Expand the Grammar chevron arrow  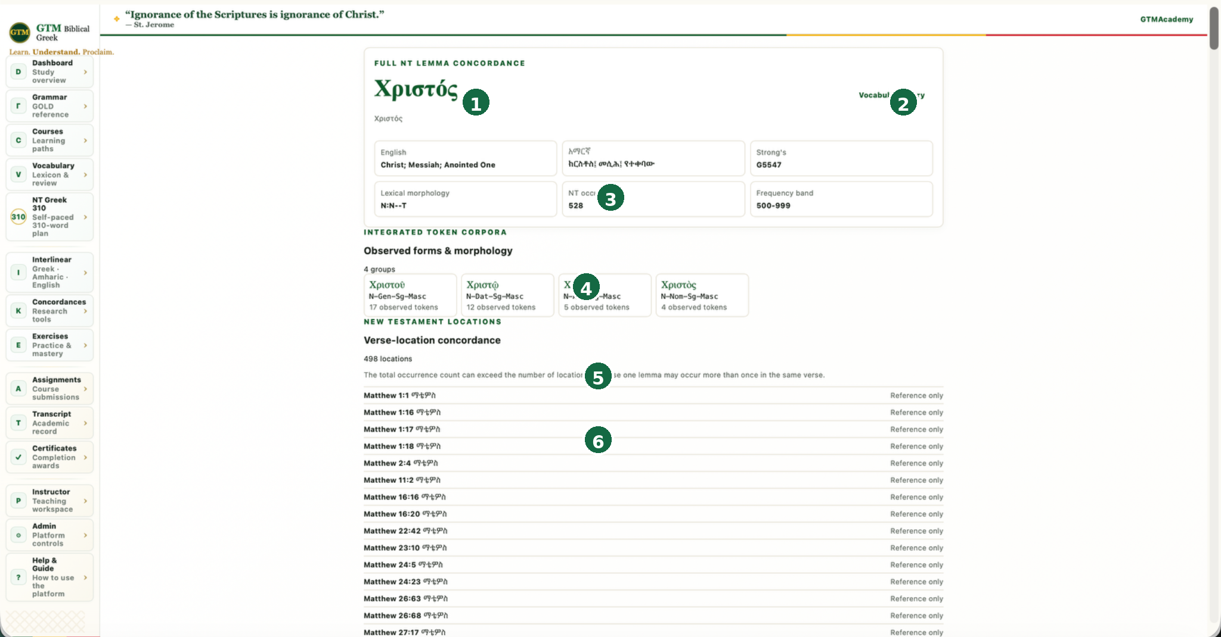click(x=85, y=106)
